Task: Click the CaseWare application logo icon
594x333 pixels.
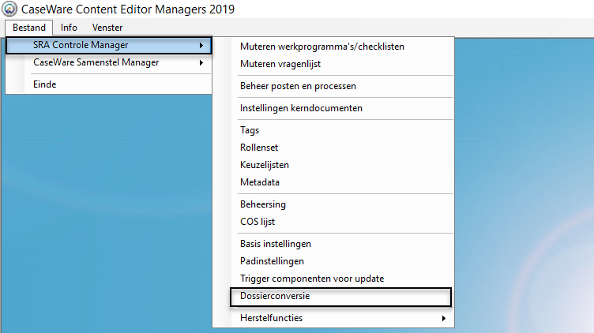Action: click(x=9, y=9)
